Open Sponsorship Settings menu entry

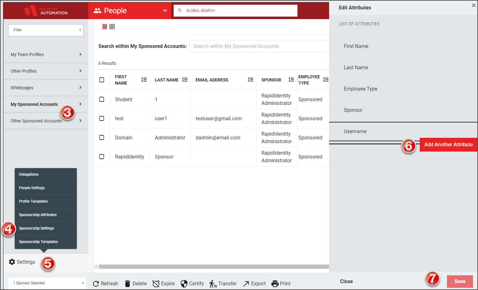pos(46,228)
